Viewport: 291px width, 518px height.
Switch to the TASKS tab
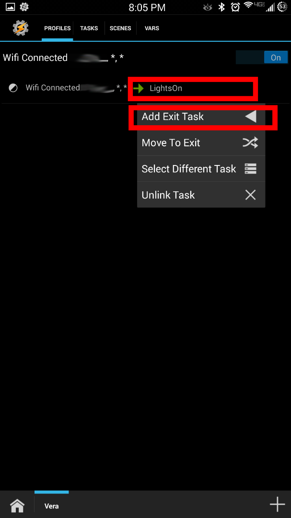pyautogui.click(x=89, y=28)
